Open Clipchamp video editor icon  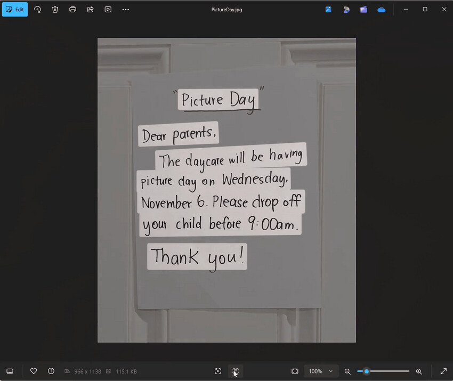(363, 10)
